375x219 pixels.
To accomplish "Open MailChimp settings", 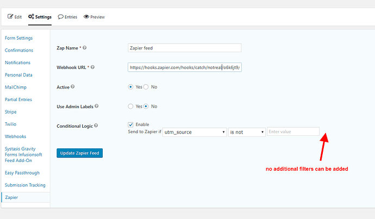I will [16, 87].
